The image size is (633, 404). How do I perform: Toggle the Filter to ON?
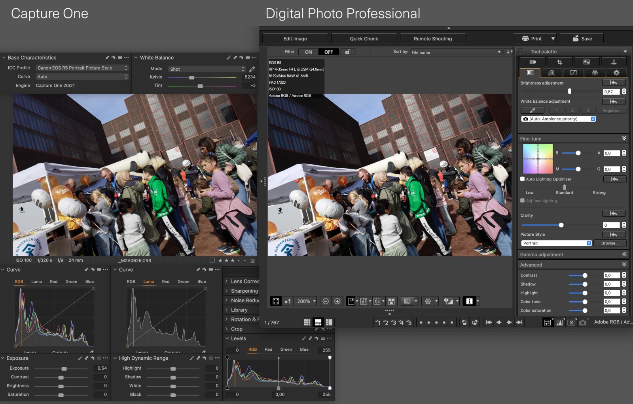309,52
